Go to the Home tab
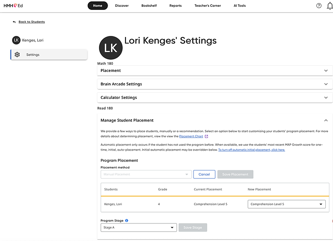Screen dimensions: 333x241 (x=98, y=6)
